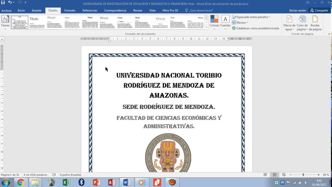Click the '8 de 4326 palabras' word count
This screenshot has height=187, width=332.
tap(36, 175)
